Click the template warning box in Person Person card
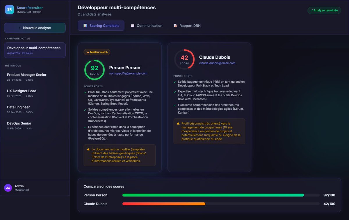349x220 pixels. [120, 155]
